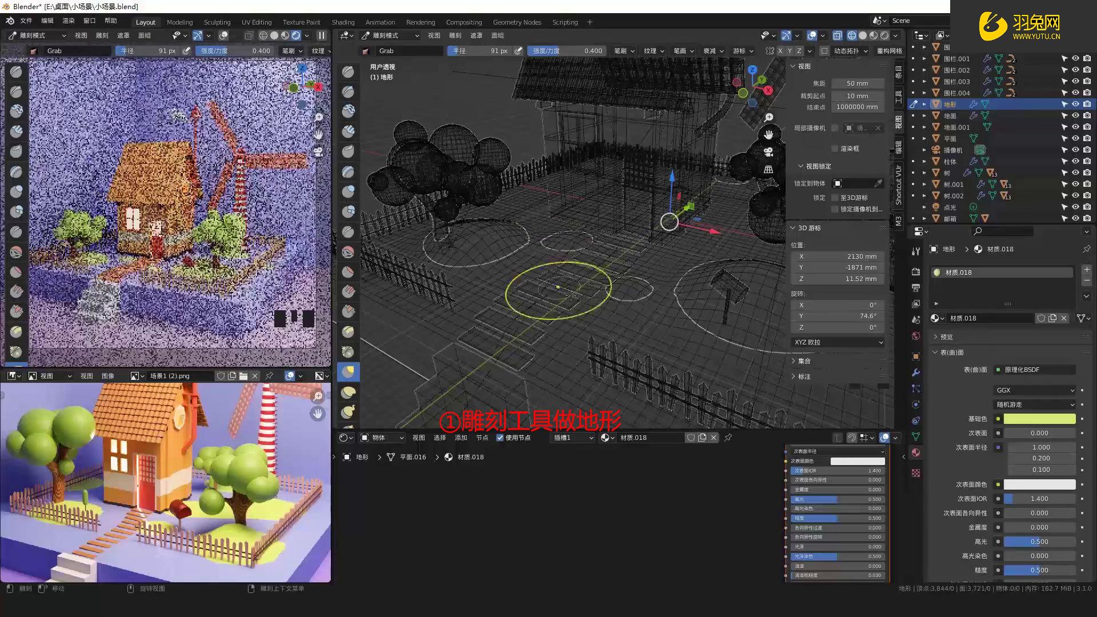Open the GGX distribution dropdown
Viewport: 1097px width, 617px height.
click(x=1035, y=390)
